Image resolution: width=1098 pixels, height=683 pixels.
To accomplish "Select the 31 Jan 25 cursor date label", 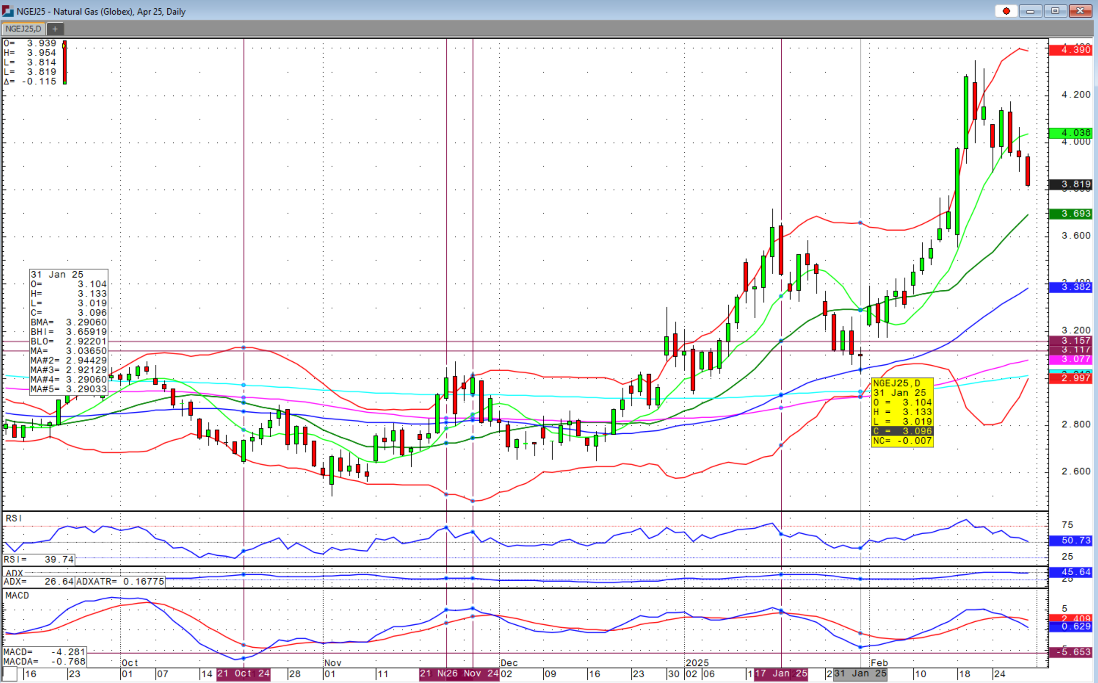I will 860,674.
